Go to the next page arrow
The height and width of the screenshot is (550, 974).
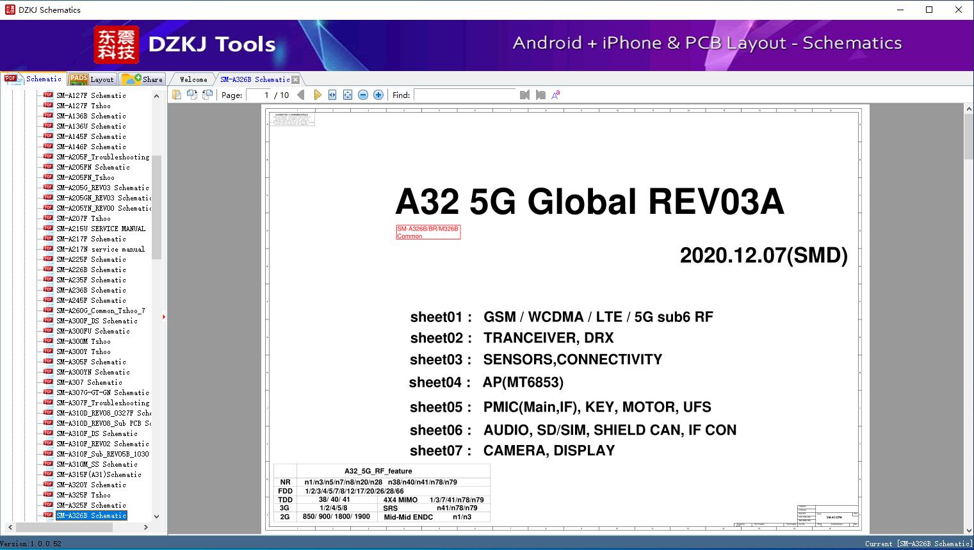coord(317,95)
